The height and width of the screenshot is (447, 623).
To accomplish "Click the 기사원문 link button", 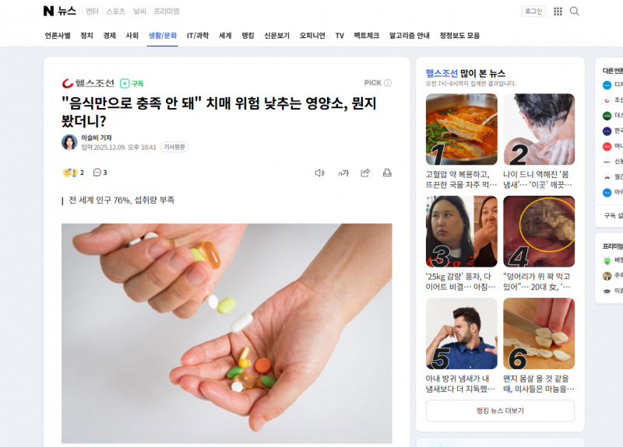I will pyautogui.click(x=174, y=147).
